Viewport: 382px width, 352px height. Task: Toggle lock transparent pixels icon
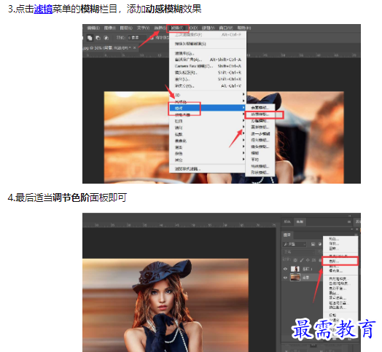(x=295, y=260)
